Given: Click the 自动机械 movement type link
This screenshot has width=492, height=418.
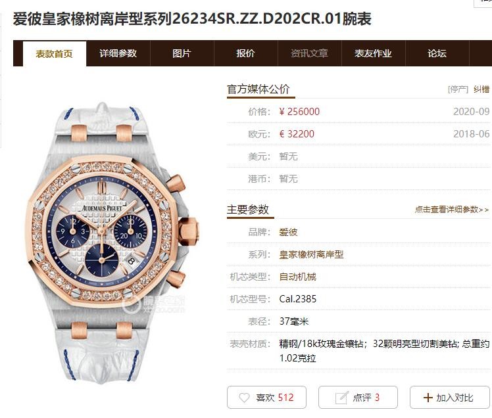Looking at the screenshot, I should click(x=297, y=277).
